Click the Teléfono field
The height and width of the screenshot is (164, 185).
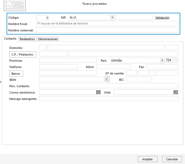[58, 66]
